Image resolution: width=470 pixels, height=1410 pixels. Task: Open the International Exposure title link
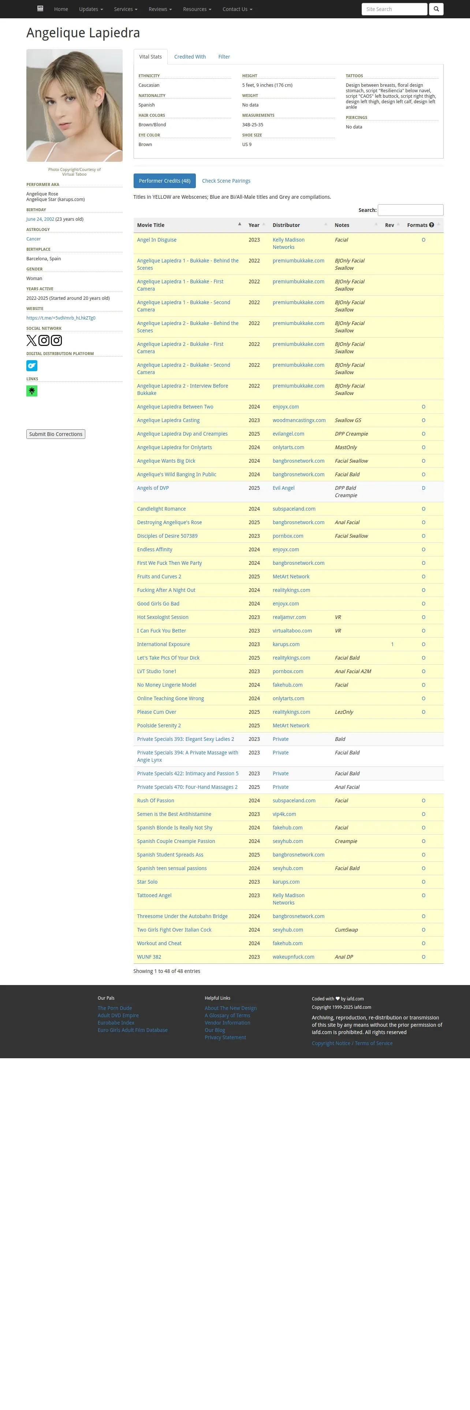(164, 644)
